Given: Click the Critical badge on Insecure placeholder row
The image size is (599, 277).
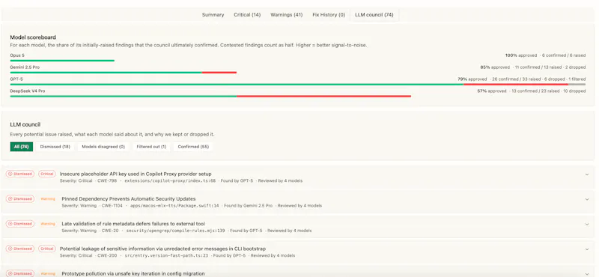Looking at the screenshot, I should (47, 174).
